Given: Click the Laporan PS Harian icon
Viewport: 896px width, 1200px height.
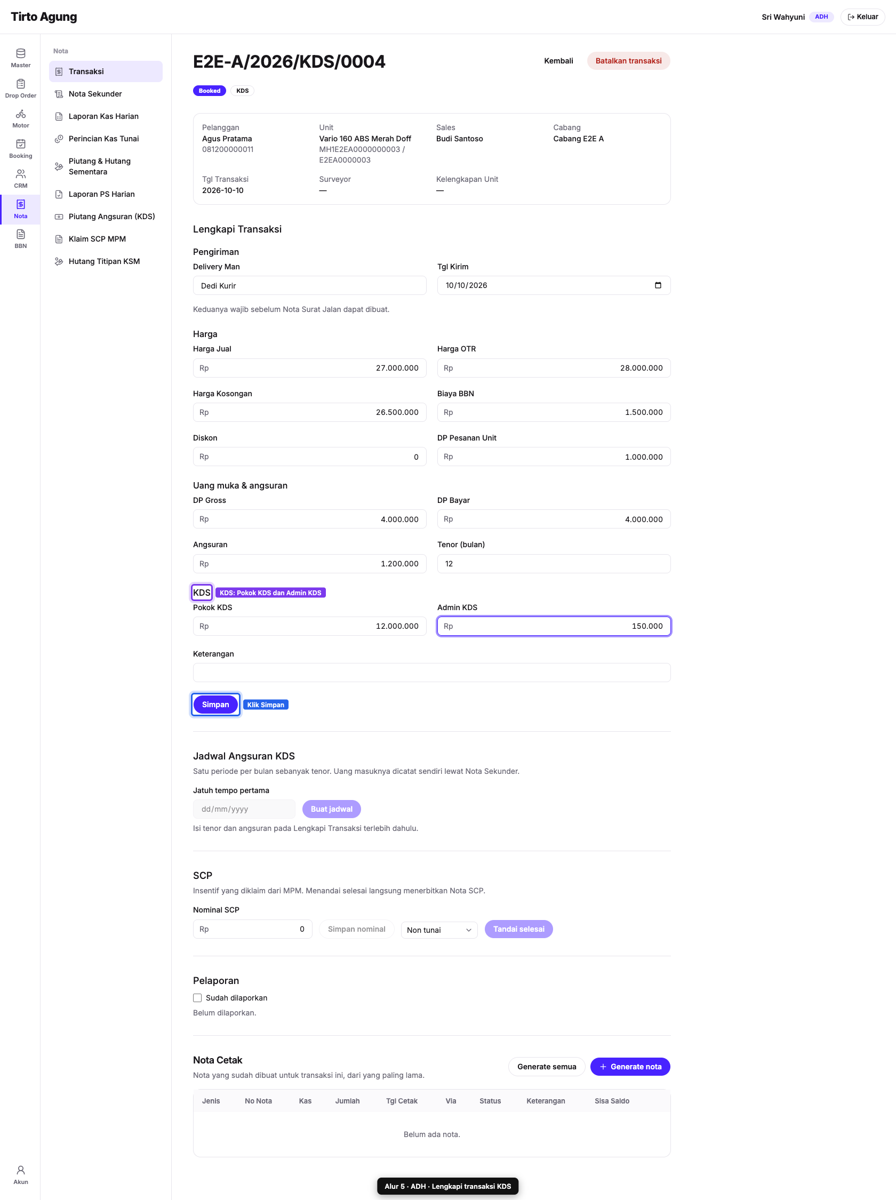Looking at the screenshot, I should click(x=59, y=194).
